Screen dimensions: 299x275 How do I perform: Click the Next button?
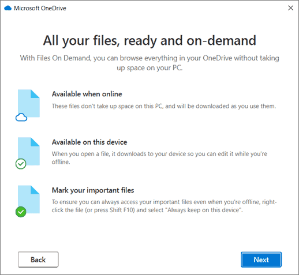point(261,259)
